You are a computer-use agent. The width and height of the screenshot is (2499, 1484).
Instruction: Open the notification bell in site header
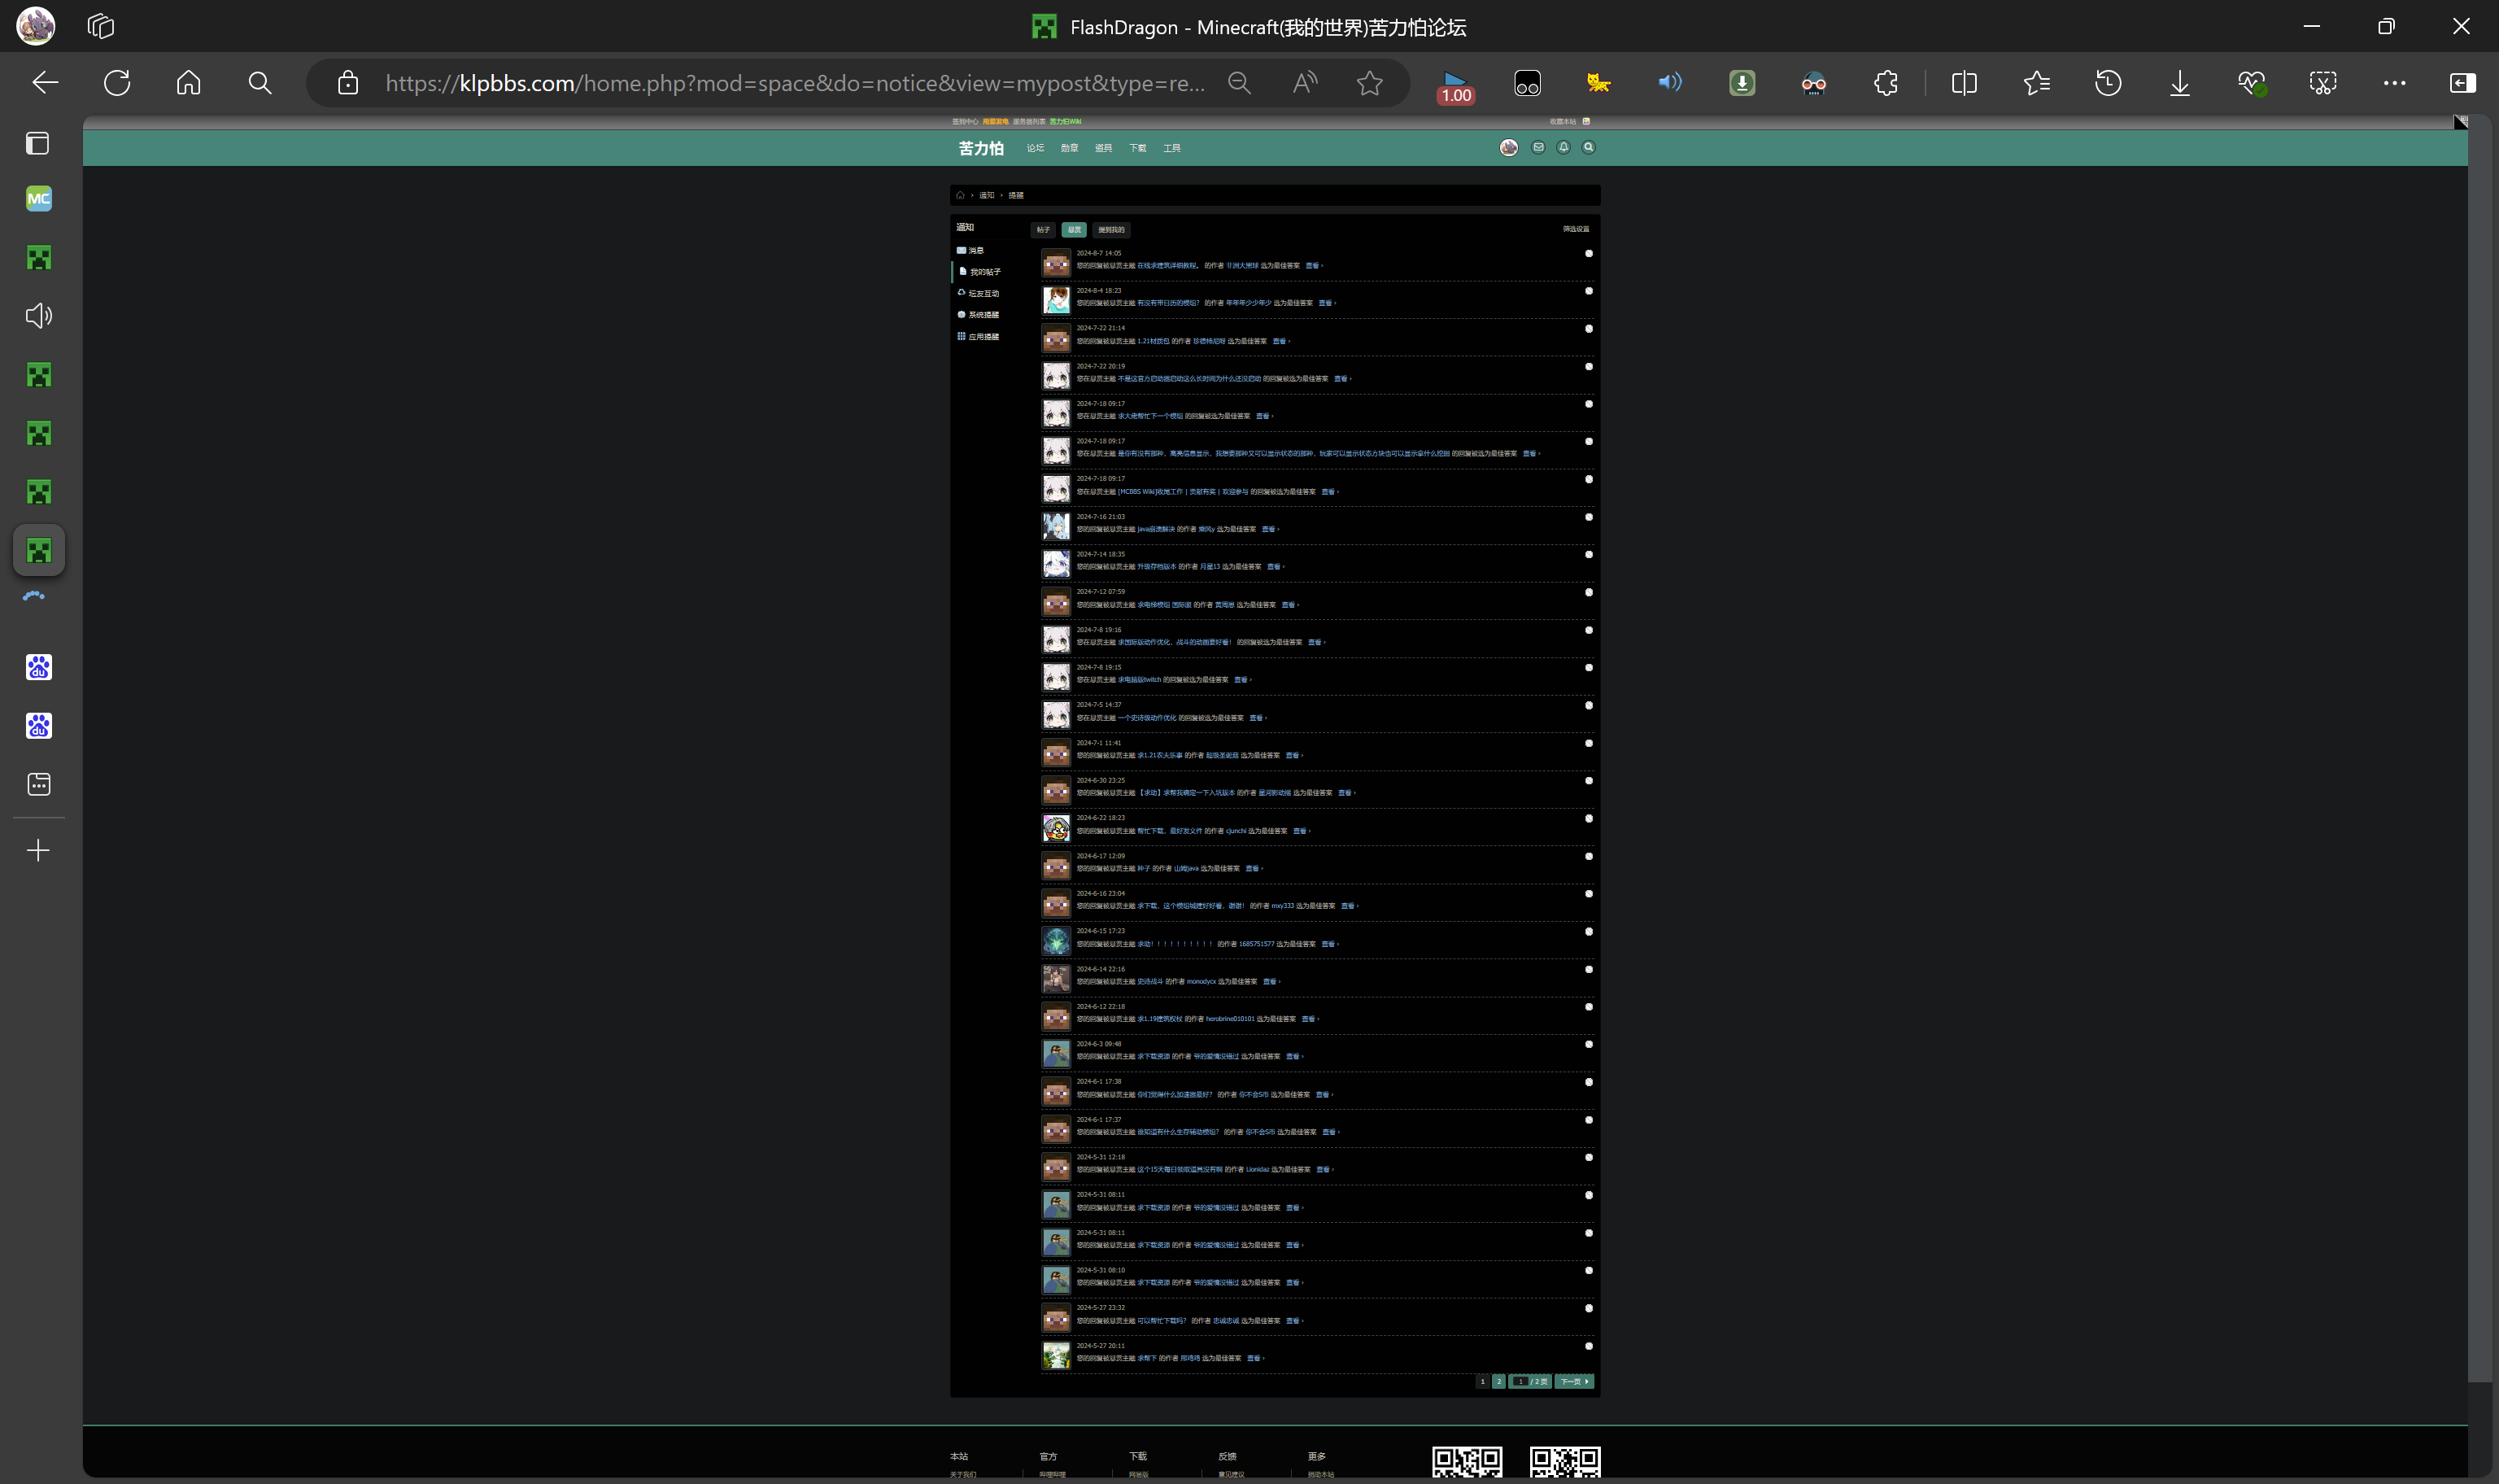pyautogui.click(x=1564, y=147)
